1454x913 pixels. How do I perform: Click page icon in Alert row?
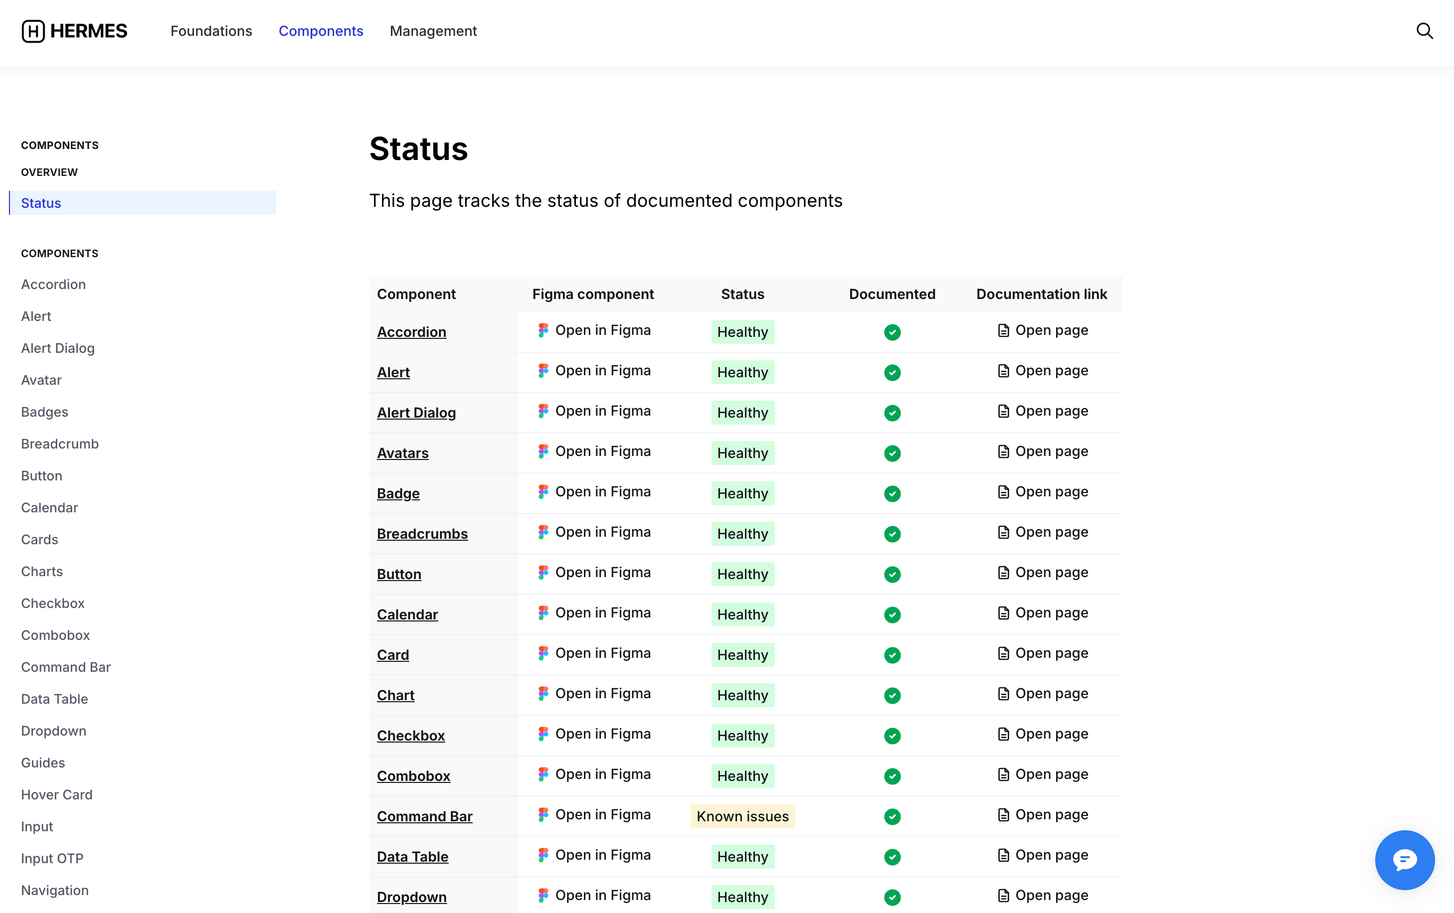(x=1003, y=370)
